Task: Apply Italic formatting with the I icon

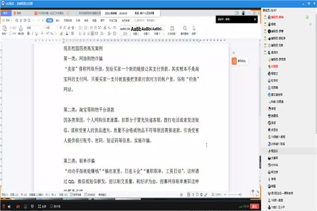Action: (x=32, y=33)
